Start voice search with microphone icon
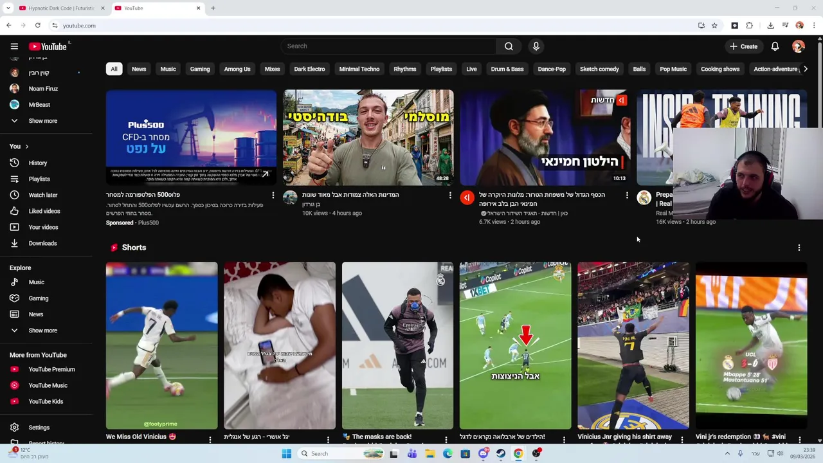Image resolution: width=823 pixels, height=463 pixels. point(536,46)
